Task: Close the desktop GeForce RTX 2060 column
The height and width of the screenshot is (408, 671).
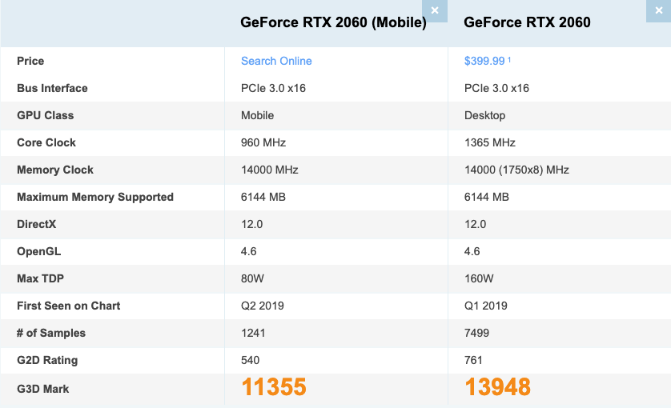Action: 660,10
